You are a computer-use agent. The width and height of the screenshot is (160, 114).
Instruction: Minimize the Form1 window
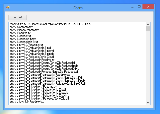[x=132, y=7]
